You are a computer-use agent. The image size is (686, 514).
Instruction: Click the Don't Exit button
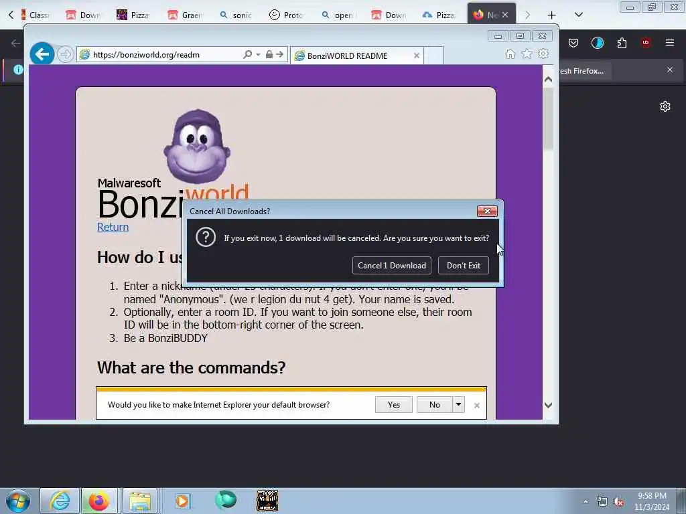pyautogui.click(x=464, y=265)
